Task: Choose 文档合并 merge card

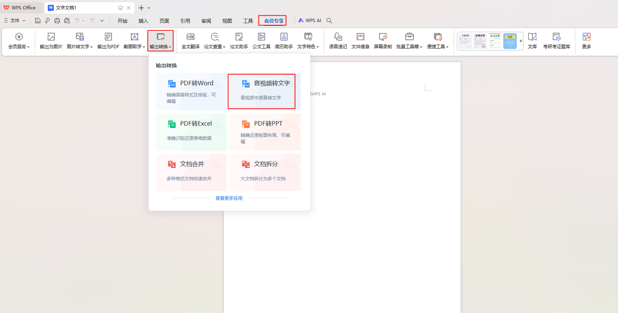Action: pyautogui.click(x=191, y=172)
